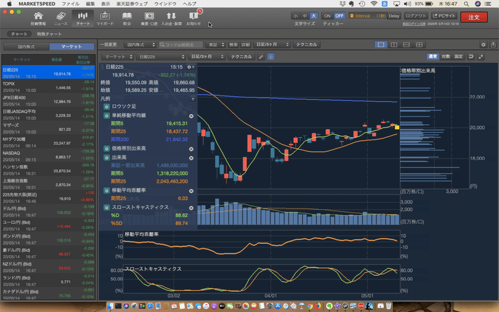Open the 東証 exchange dropdown

pos(215,45)
